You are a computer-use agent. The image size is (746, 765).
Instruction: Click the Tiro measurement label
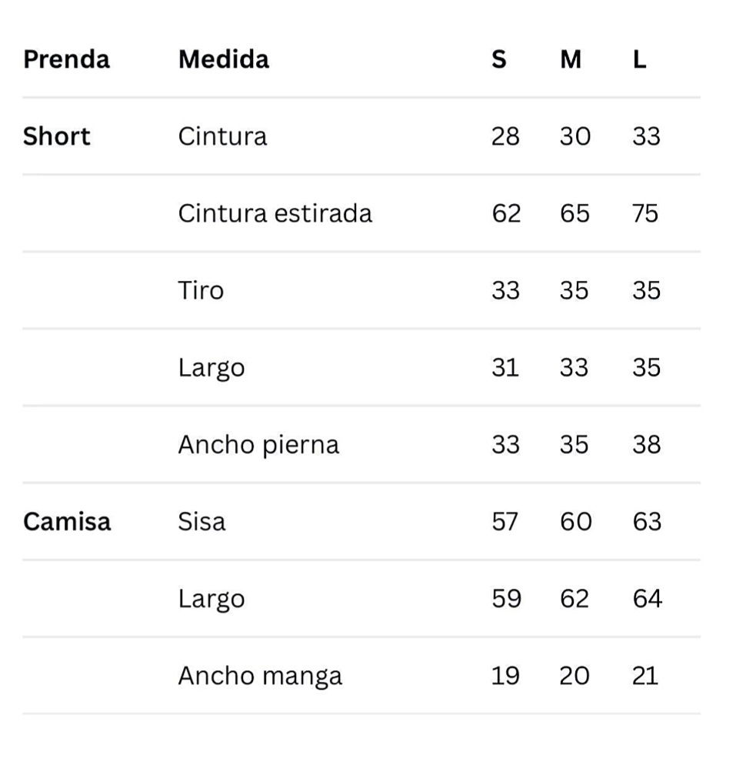[201, 290]
